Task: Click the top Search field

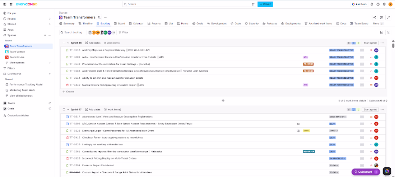Action: [x=190, y=4]
